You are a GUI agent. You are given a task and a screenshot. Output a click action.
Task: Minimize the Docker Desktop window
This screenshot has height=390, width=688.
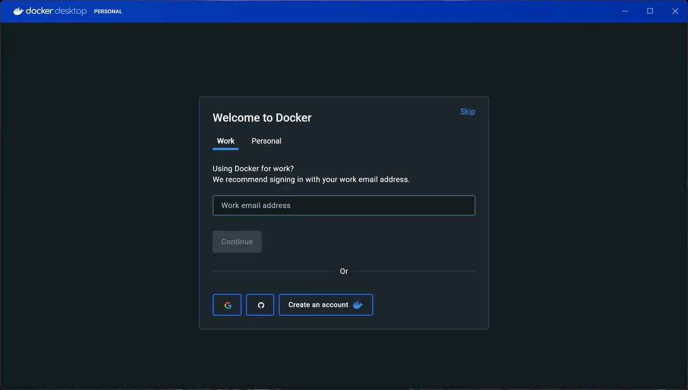click(625, 11)
